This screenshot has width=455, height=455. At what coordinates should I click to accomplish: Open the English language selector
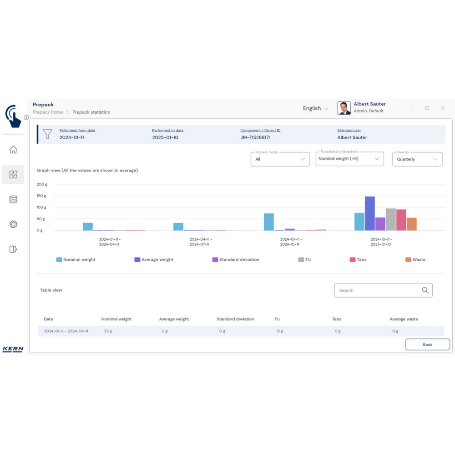tap(315, 108)
